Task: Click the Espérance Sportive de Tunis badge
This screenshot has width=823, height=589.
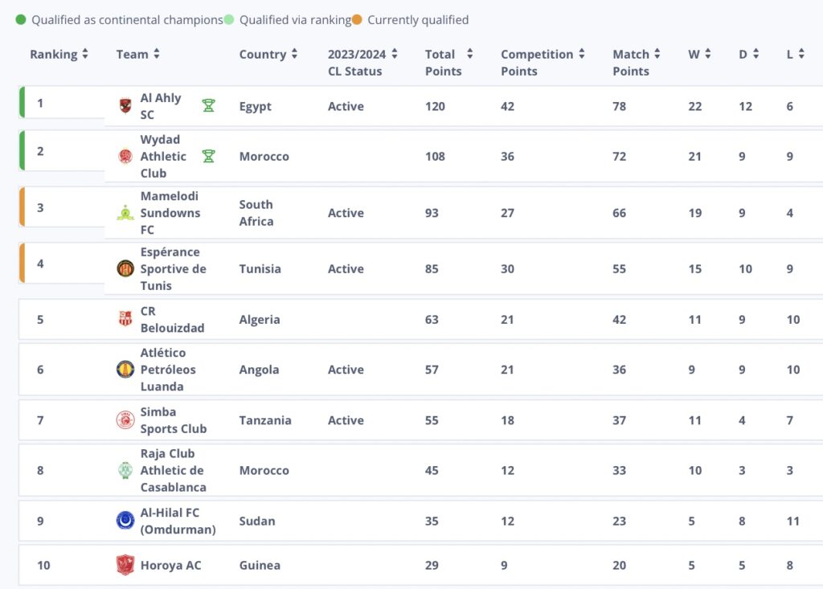Action: pos(125,268)
